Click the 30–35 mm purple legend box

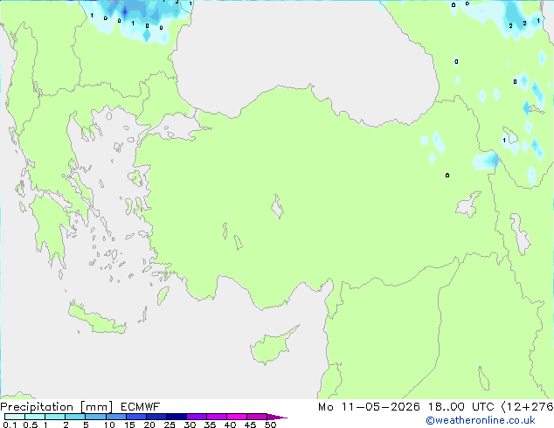[x=197, y=417]
